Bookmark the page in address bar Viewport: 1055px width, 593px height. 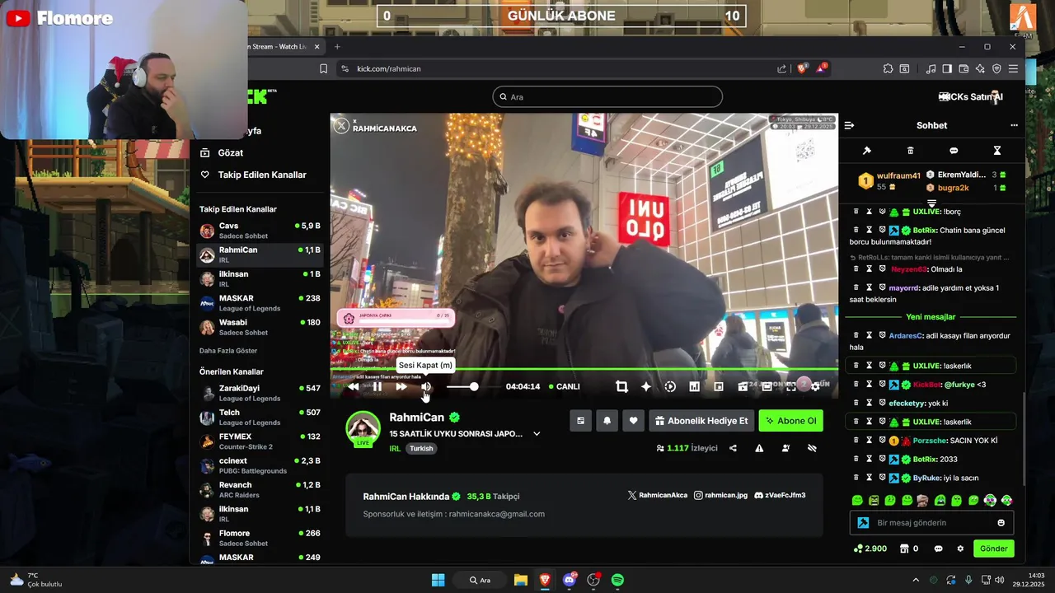pyautogui.click(x=323, y=68)
